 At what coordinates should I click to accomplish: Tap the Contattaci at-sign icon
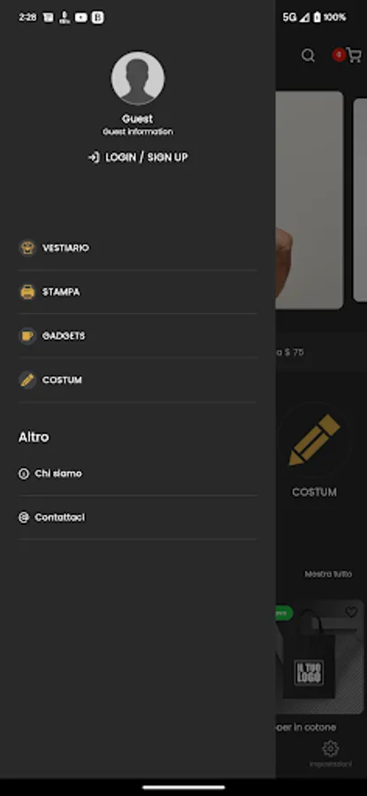[x=24, y=517]
